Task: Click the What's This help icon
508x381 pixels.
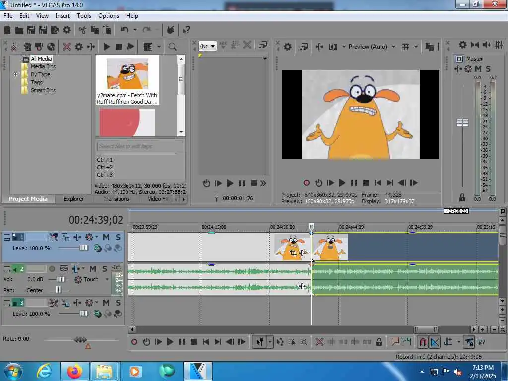Action: click(186, 30)
